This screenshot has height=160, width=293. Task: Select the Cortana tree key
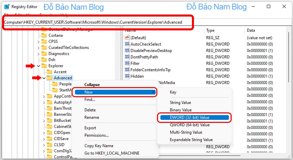tap(56, 35)
